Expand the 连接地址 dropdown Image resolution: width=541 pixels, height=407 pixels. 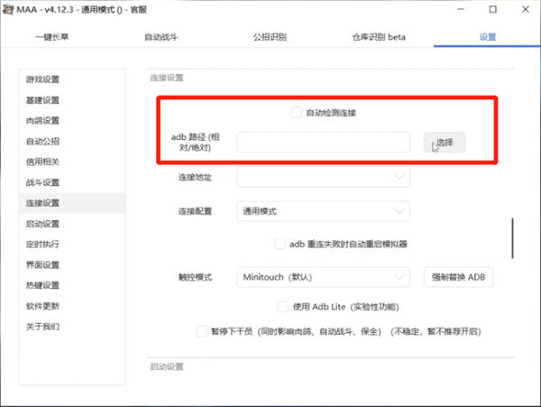click(x=323, y=179)
